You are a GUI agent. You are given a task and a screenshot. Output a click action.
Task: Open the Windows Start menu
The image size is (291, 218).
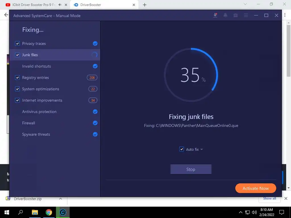tap(7, 212)
